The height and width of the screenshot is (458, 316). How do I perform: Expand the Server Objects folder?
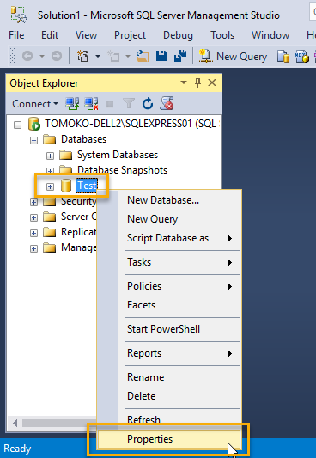33,217
